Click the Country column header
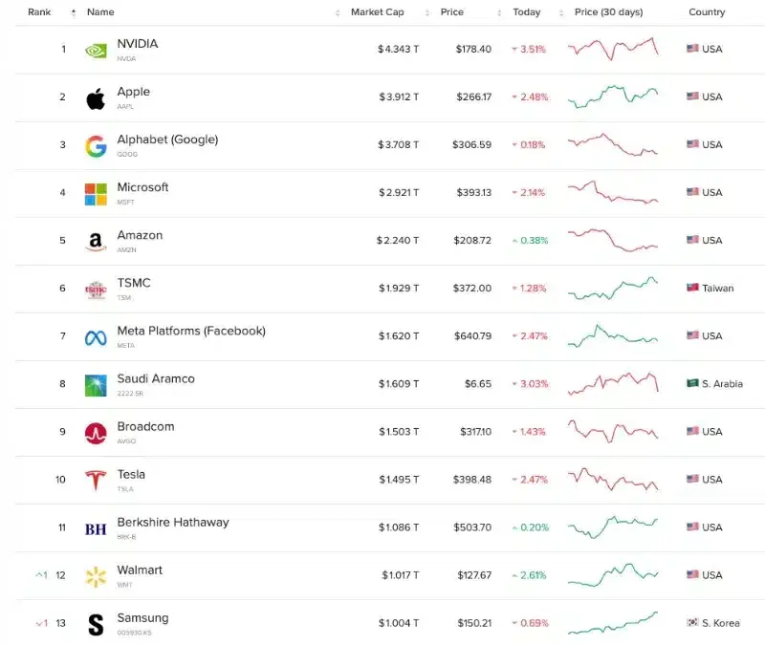This screenshot has height=645, width=765. click(707, 12)
